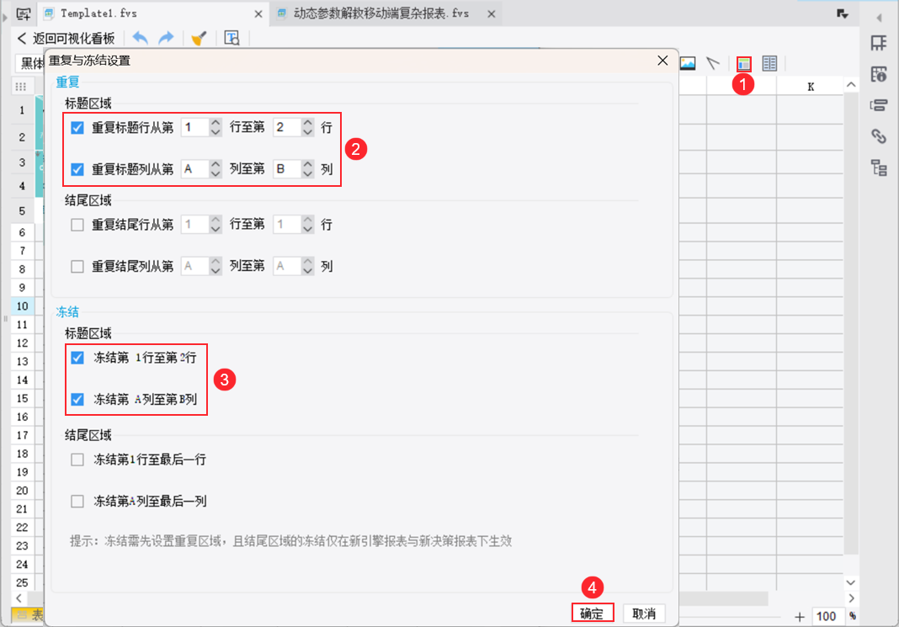The height and width of the screenshot is (627, 899).
Task: Adjust zoom level in the 100 percent field
Action: (826, 616)
